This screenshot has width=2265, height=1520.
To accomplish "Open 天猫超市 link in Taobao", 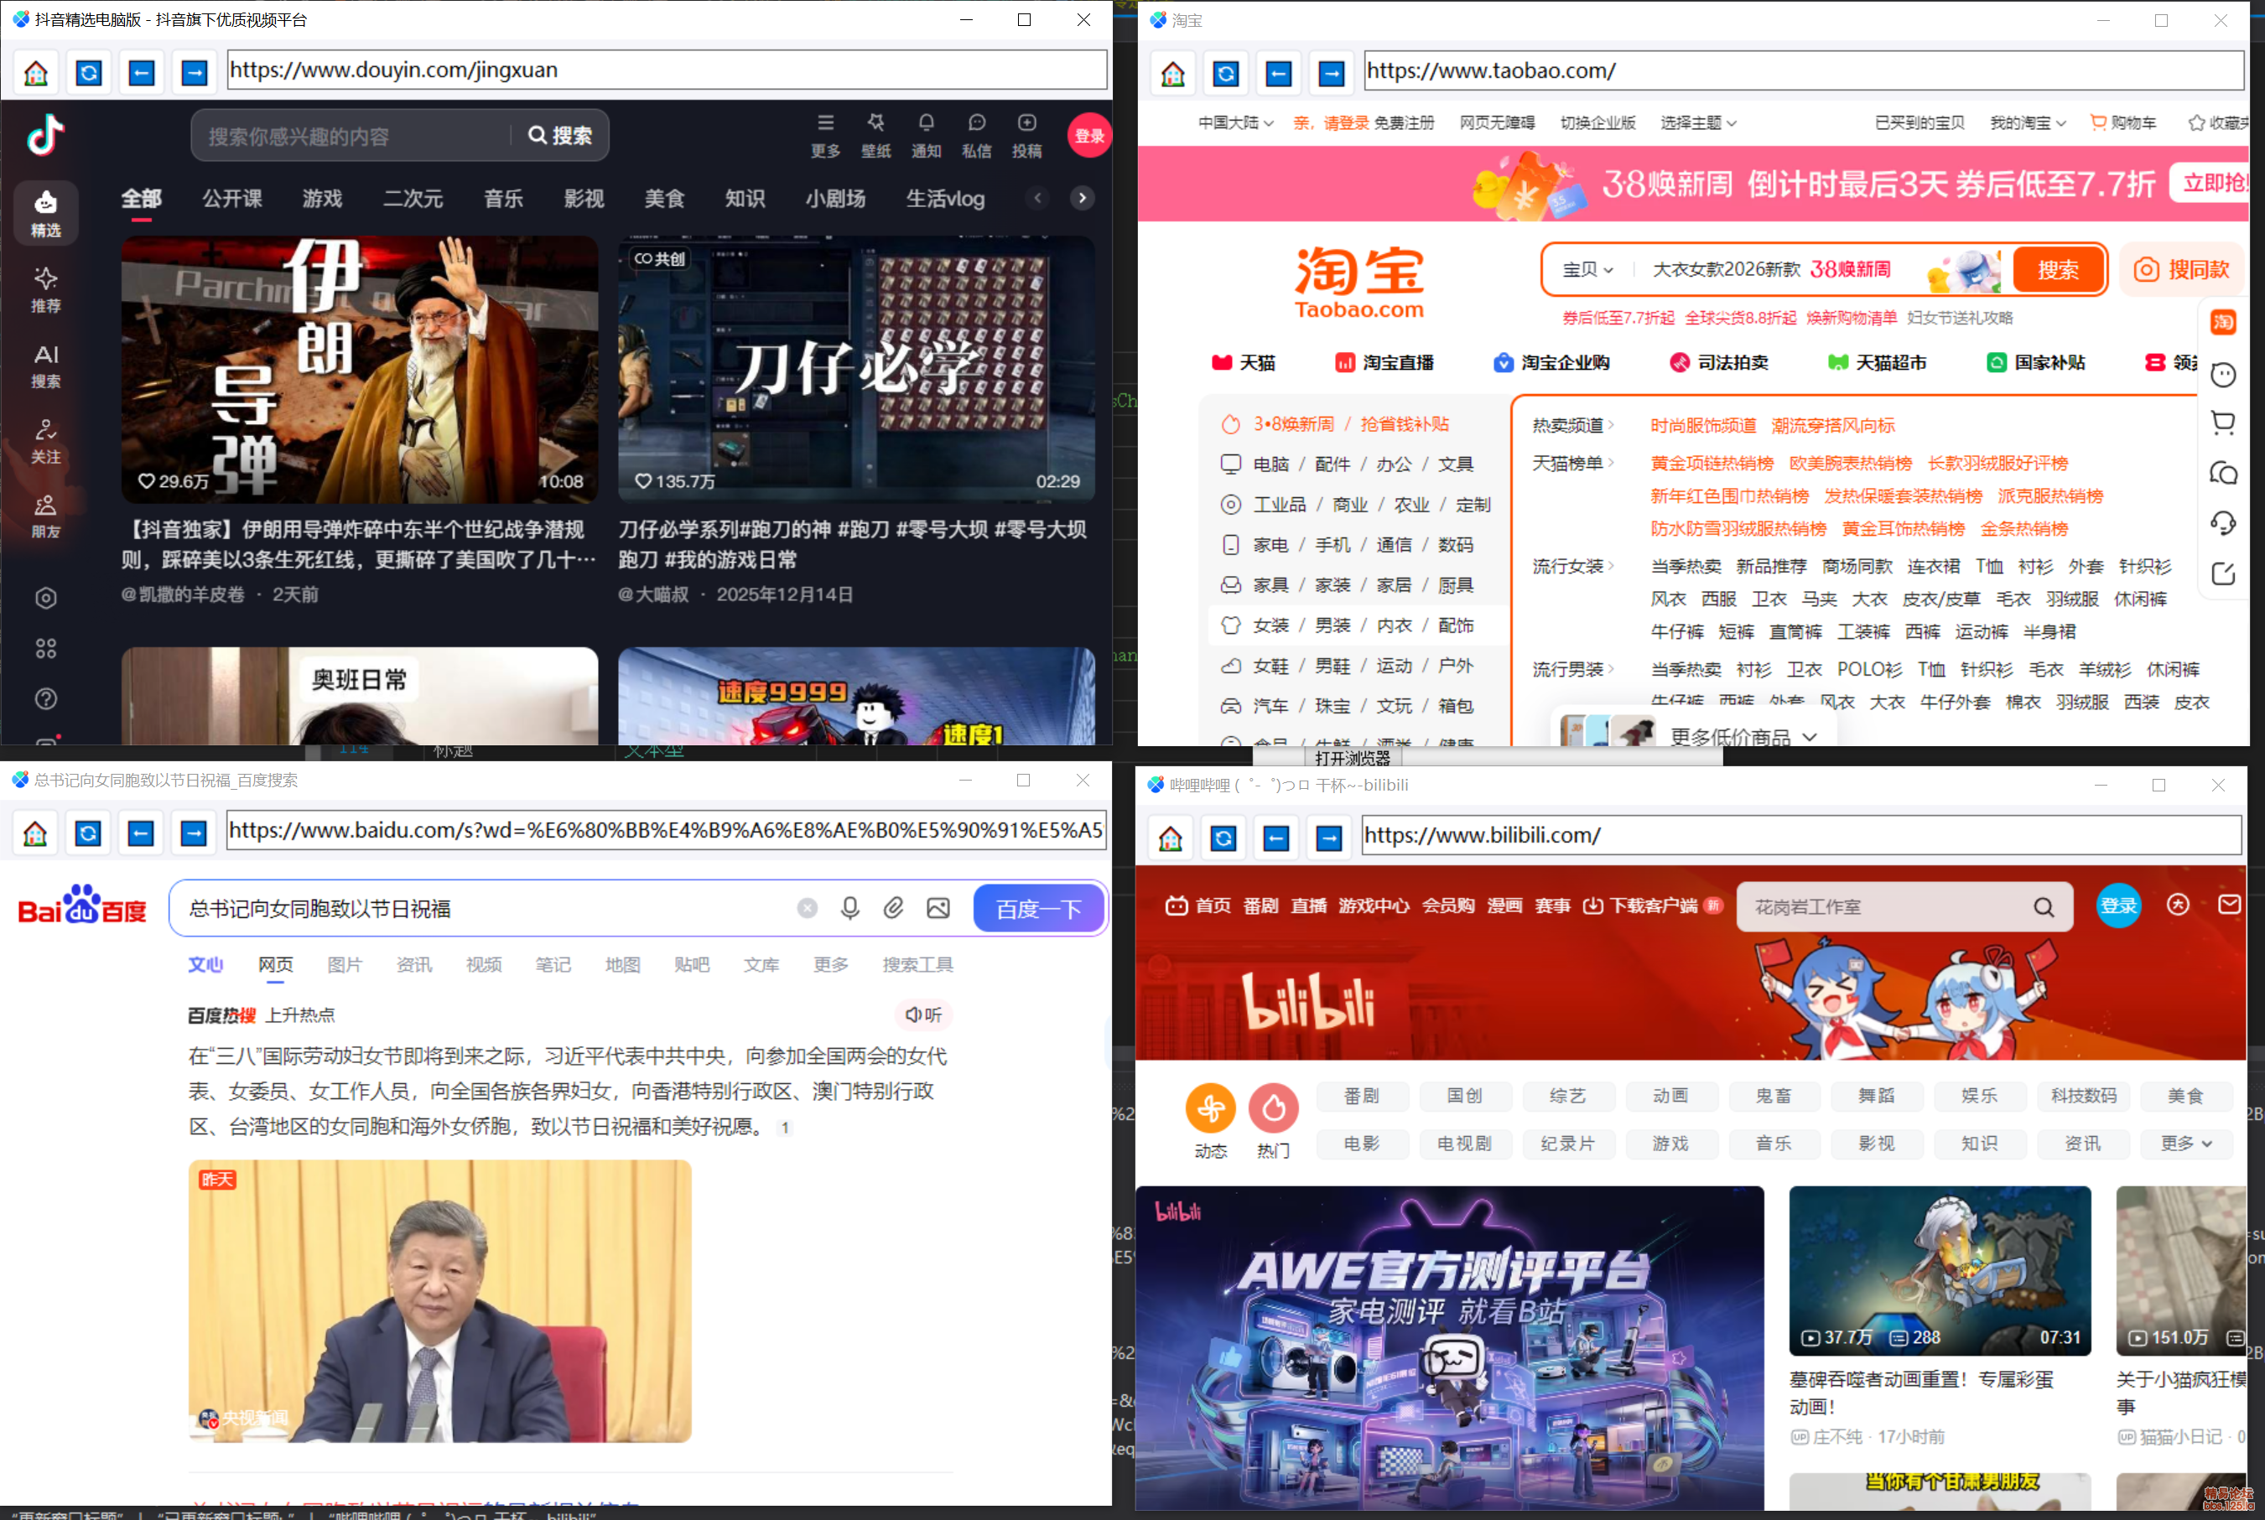I will click(x=1877, y=362).
